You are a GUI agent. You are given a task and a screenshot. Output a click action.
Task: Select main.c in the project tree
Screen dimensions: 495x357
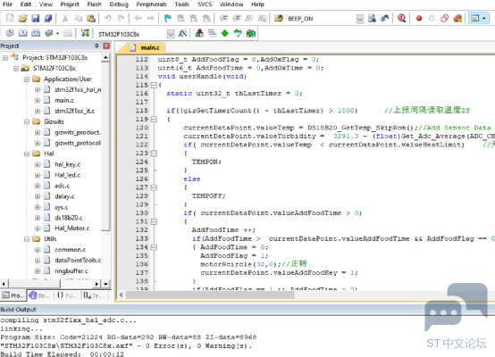64,100
